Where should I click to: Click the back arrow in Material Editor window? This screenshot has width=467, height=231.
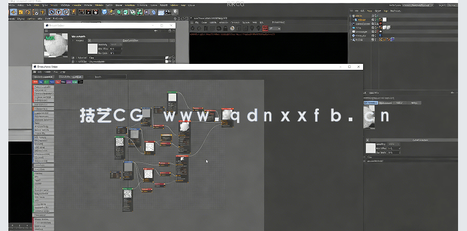(x=156, y=30)
